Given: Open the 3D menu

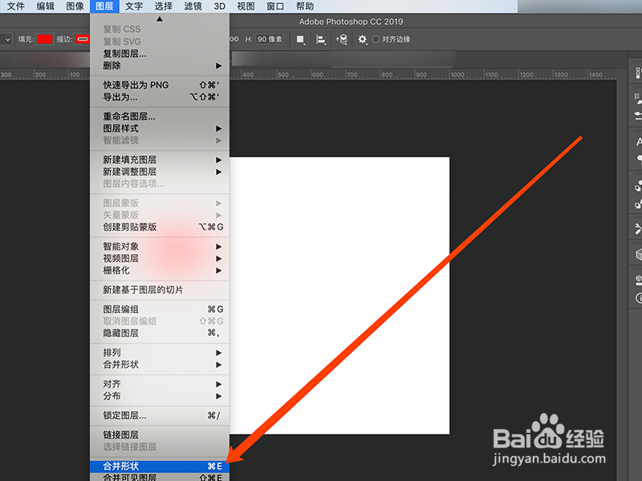Looking at the screenshot, I should point(220,6).
